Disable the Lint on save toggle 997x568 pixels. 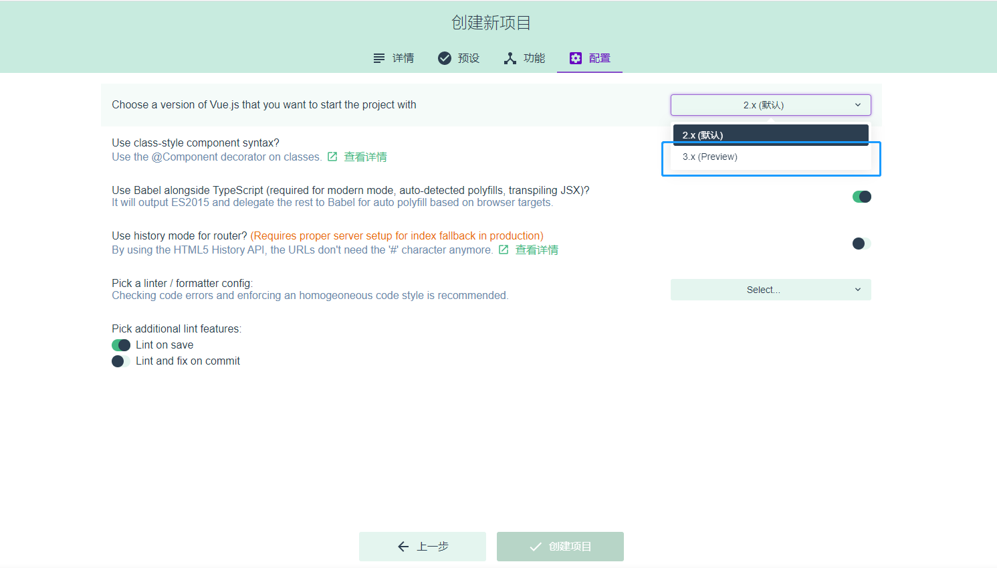click(x=121, y=345)
